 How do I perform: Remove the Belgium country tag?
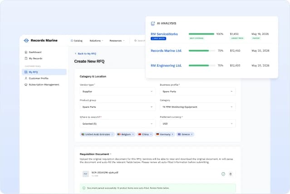(x=133, y=134)
